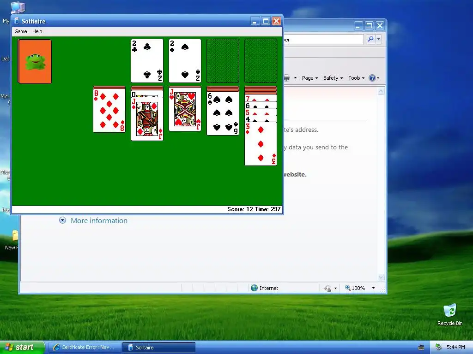This screenshot has height=354, width=473.
Task: Open the zoom level dropdown arrow
Action: 373,288
